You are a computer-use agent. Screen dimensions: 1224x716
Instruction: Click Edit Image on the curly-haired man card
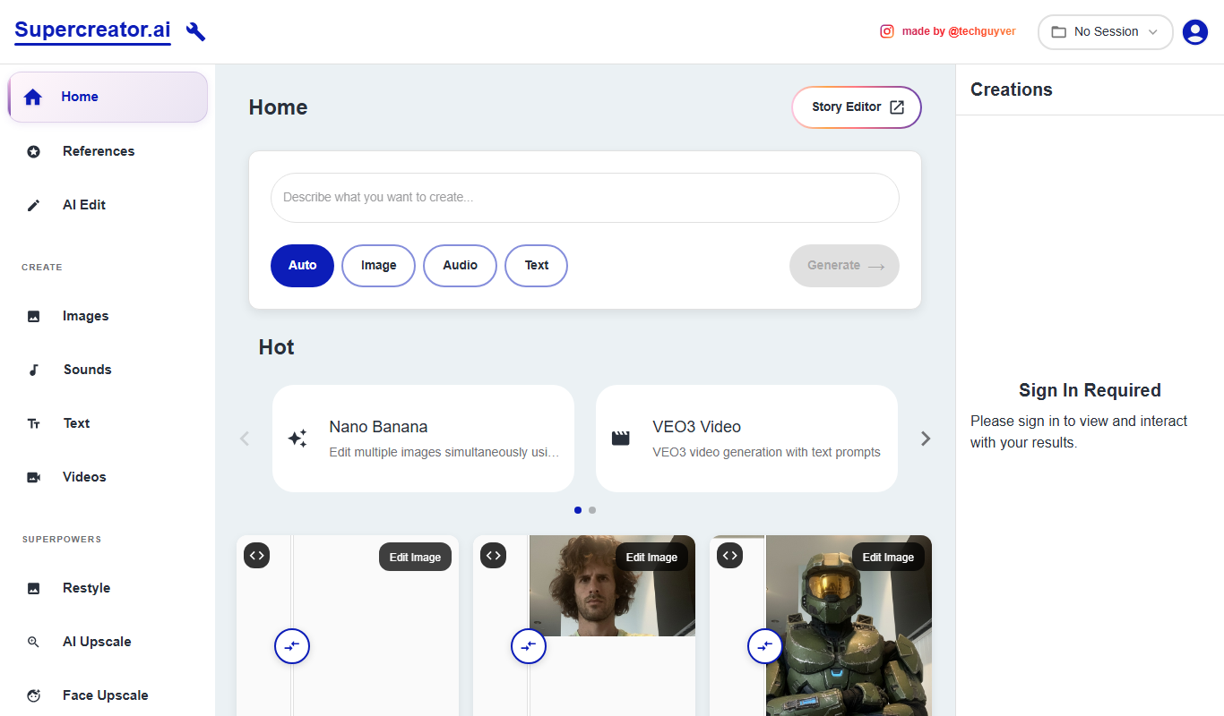click(x=651, y=557)
